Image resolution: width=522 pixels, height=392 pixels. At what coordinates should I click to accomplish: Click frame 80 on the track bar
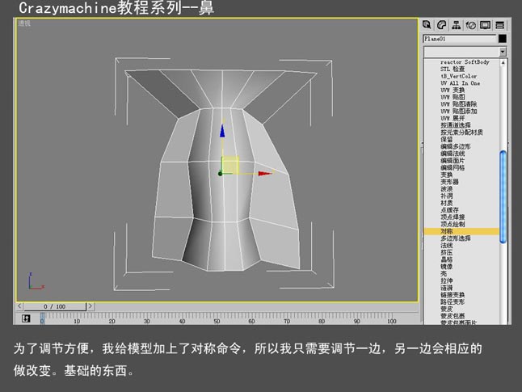point(322,321)
